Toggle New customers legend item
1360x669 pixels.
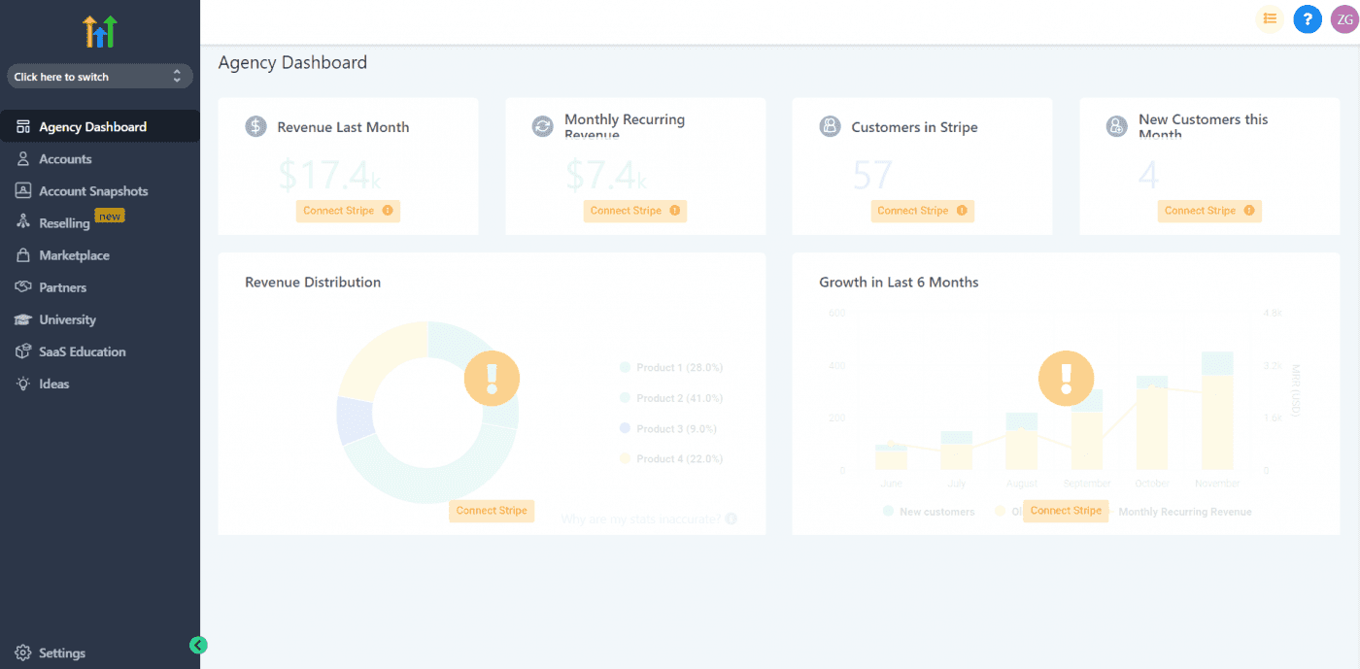tap(929, 511)
